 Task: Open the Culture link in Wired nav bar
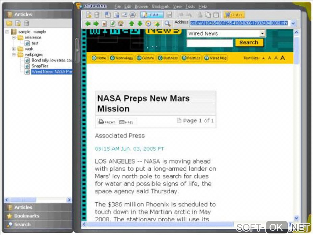145,58
